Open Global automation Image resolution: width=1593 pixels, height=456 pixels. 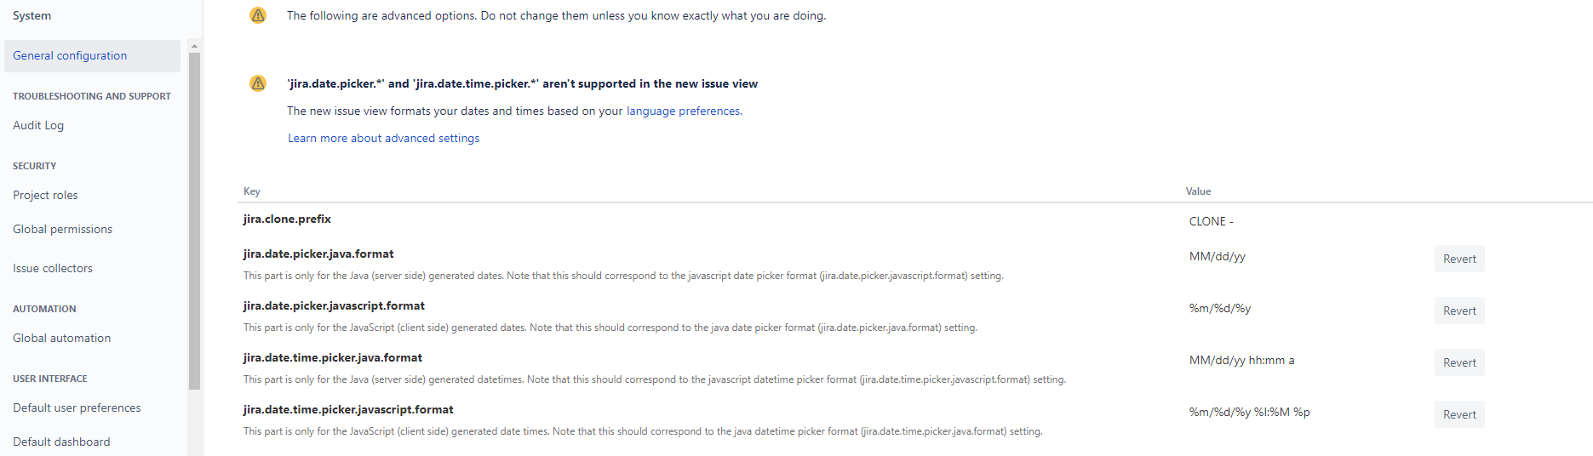[62, 338]
